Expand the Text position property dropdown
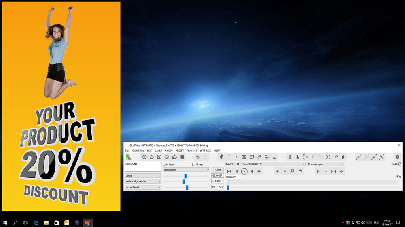405x227 pixels. (186, 170)
